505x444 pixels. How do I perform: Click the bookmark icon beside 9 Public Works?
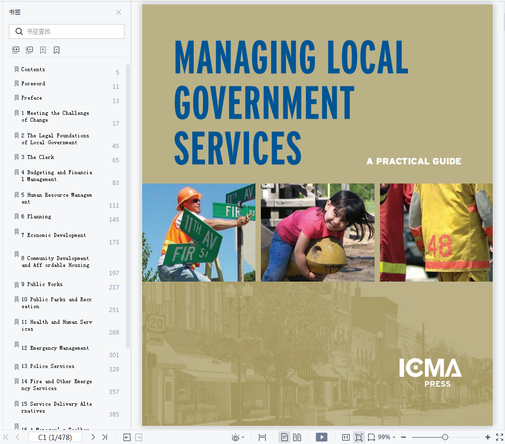pos(17,285)
